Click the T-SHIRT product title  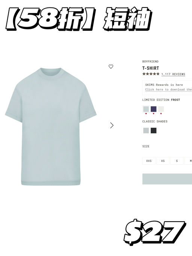click(150, 68)
